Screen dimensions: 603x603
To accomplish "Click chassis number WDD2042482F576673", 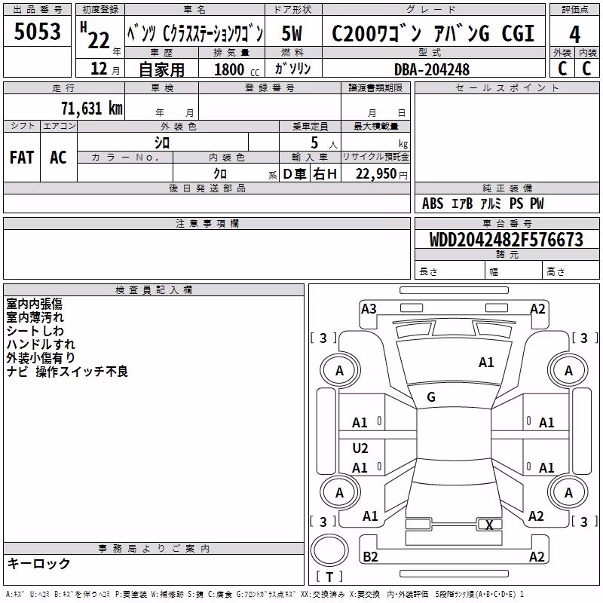I will pyautogui.click(x=507, y=240).
